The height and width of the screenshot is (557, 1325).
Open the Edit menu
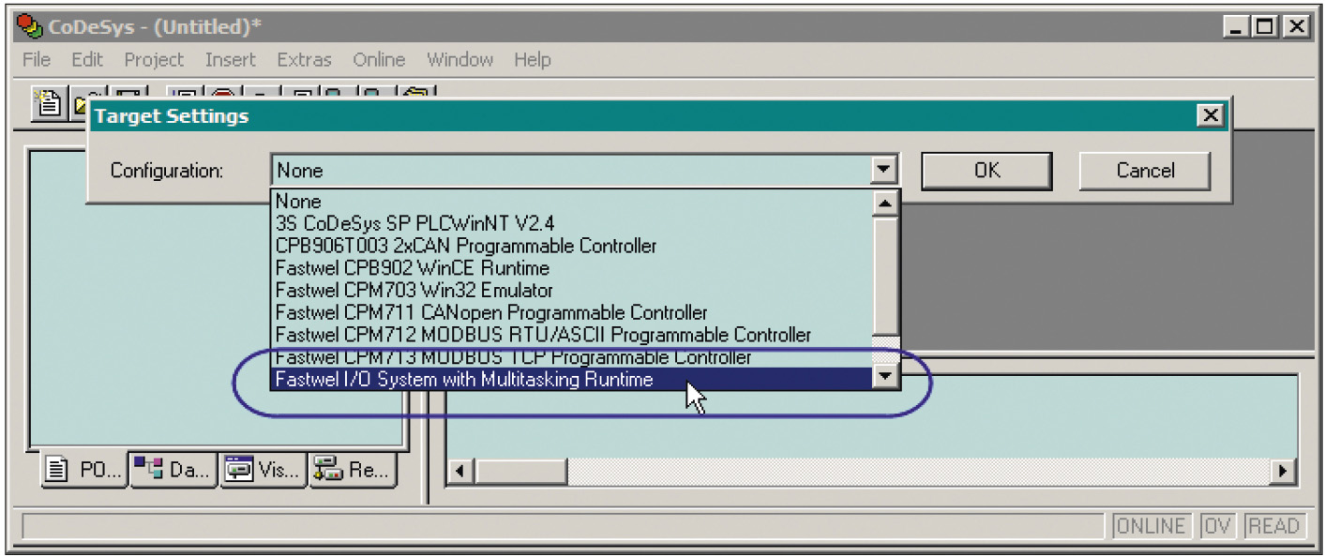[87, 60]
